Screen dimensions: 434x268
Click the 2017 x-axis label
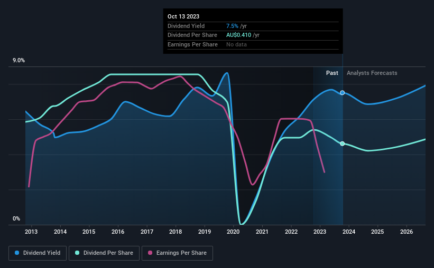click(x=147, y=232)
